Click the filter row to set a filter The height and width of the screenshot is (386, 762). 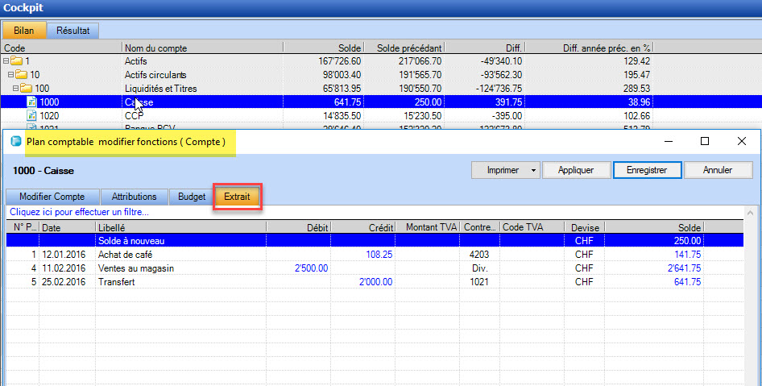click(79, 213)
